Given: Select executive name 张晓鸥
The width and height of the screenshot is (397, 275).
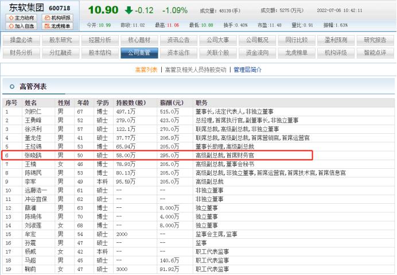Looking at the screenshot, I should click(x=33, y=156).
